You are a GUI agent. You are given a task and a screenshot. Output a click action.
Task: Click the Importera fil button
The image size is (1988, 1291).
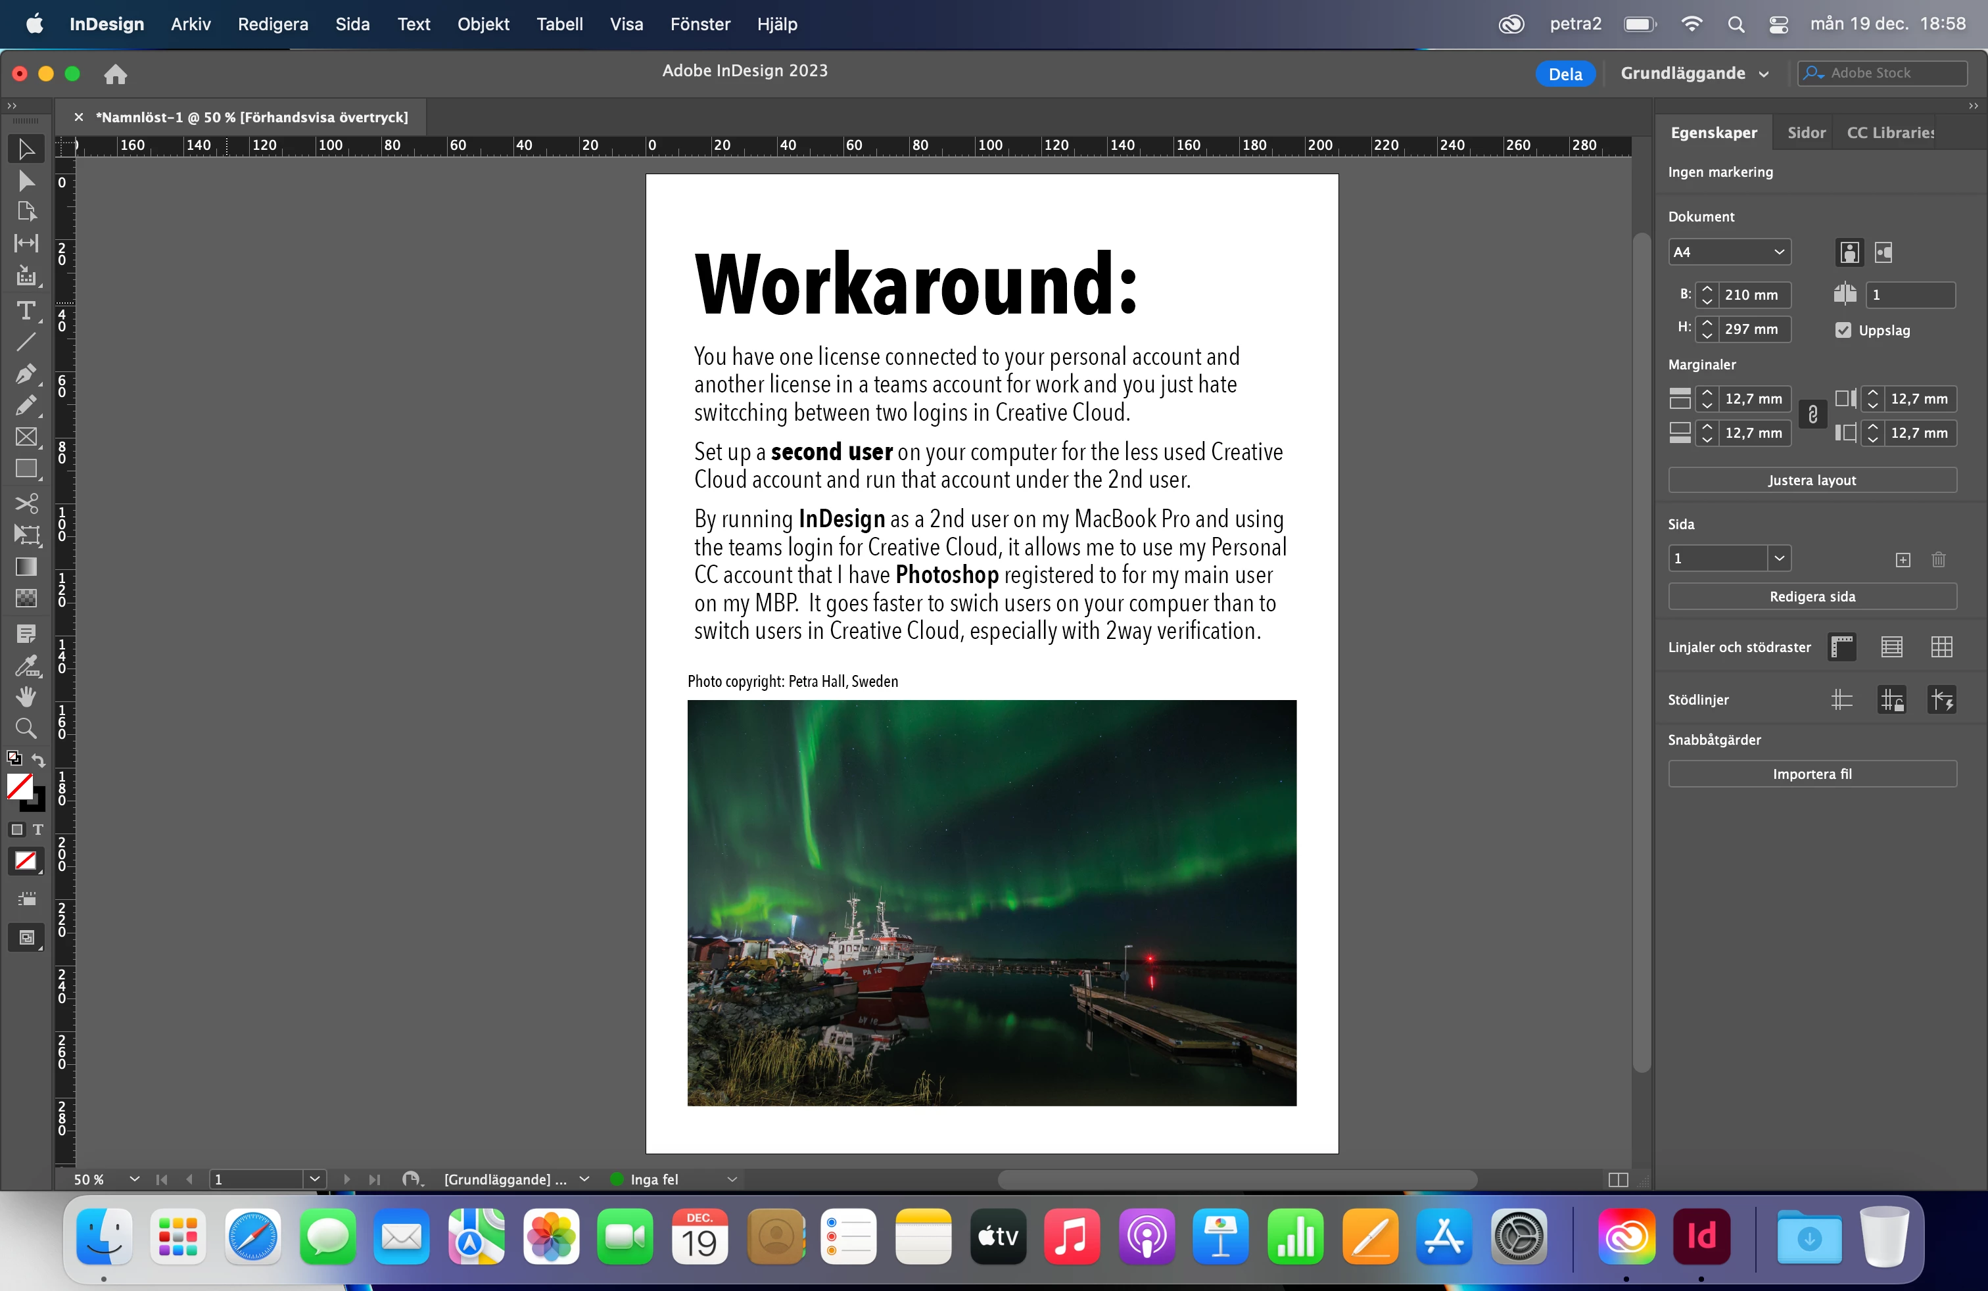(x=1812, y=774)
